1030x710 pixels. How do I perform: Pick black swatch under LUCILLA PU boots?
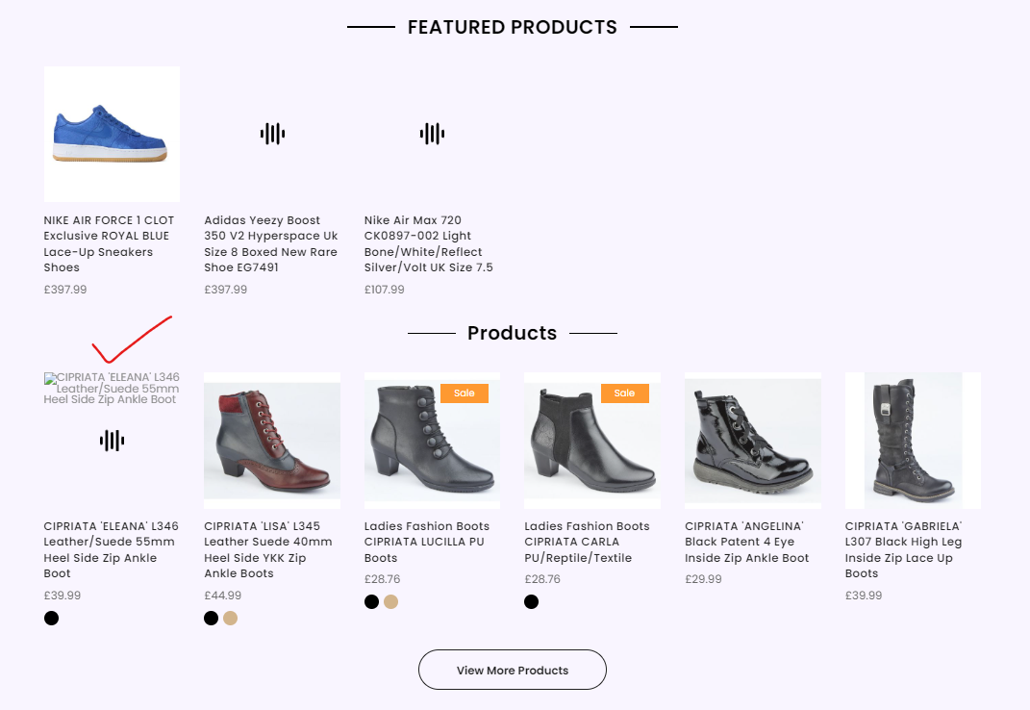coord(371,602)
